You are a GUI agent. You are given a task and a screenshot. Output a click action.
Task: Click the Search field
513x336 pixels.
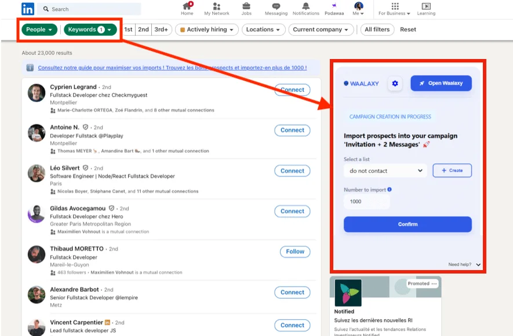coord(89,9)
